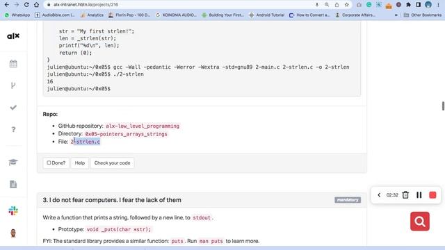Click the red search magnifier button
The height and width of the screenshot is (250, 445).
tap(420, 221)
